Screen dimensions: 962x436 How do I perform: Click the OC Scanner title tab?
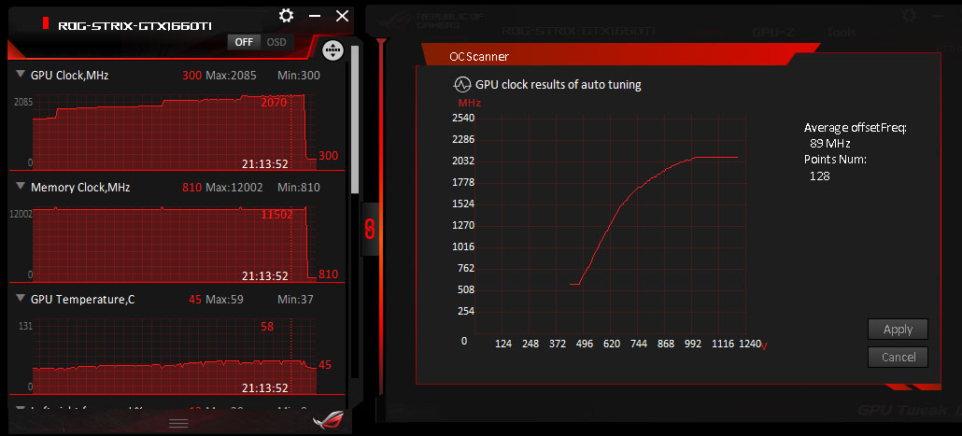479,57
